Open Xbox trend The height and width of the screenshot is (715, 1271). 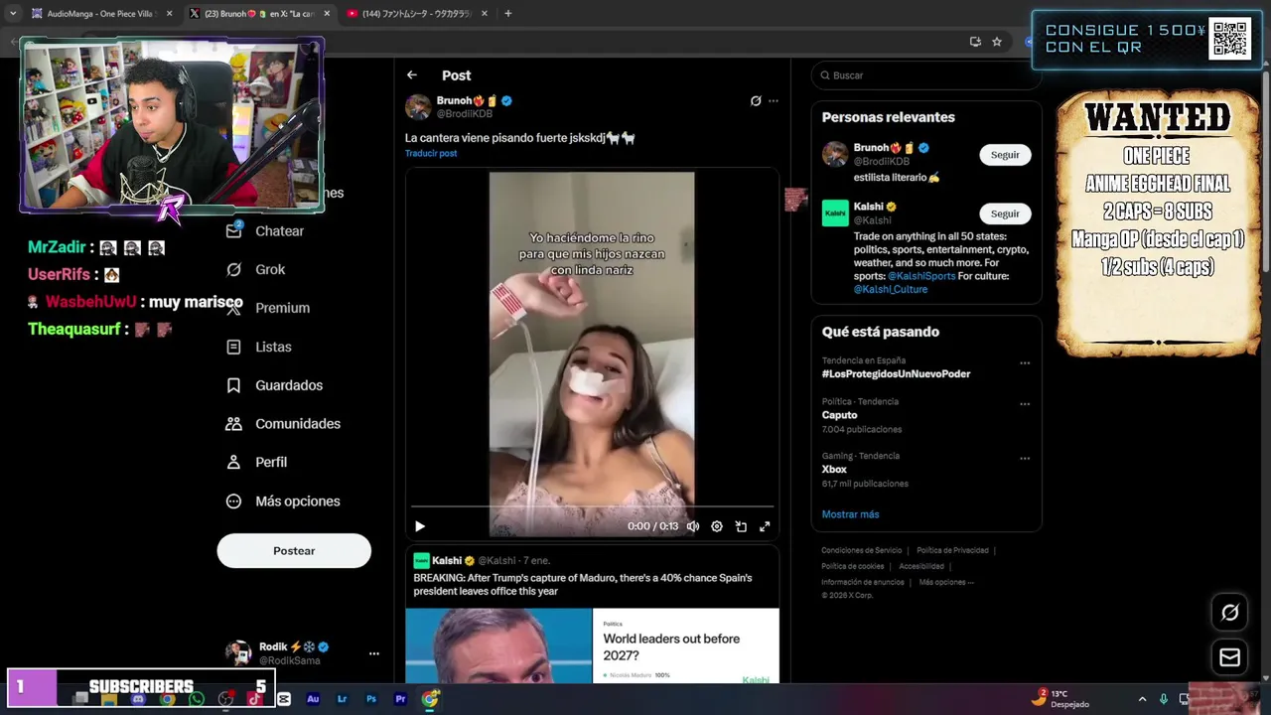coord(834,470)
